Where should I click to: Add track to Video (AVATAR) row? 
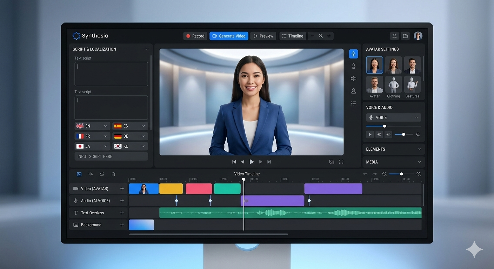click(122, 189)
